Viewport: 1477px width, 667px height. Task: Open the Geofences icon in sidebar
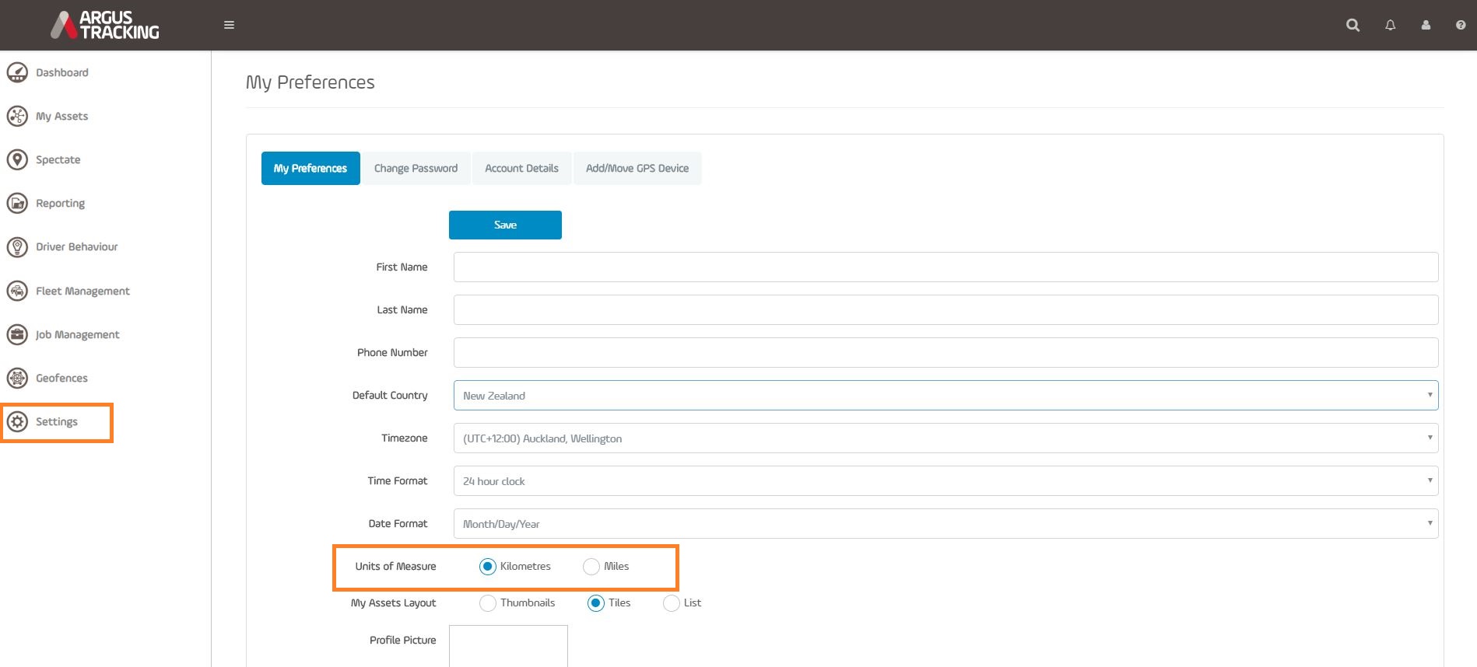pyautogui.click(x=17, y=378)
